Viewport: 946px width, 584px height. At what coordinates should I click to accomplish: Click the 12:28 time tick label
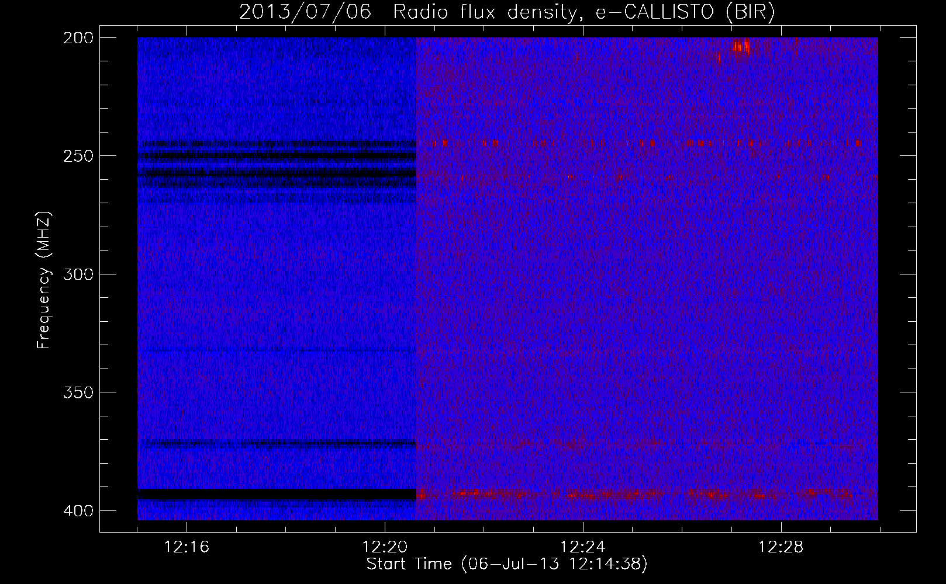pyautogui.click(x=781, y=547)
